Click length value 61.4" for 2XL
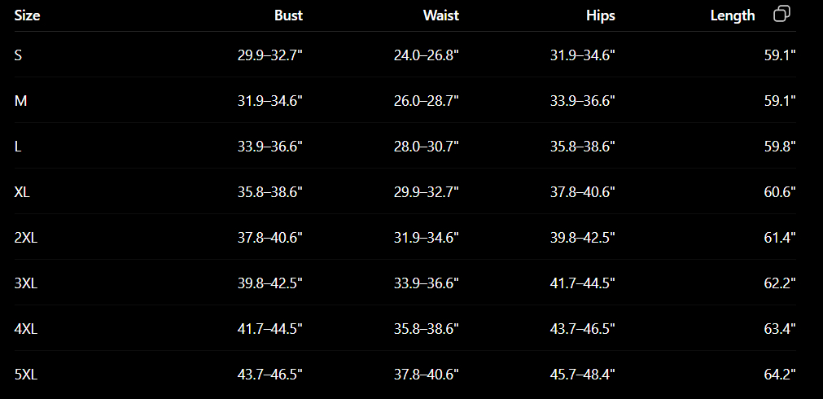Screen dimensions: 823x399 click(x=780, y=238)
